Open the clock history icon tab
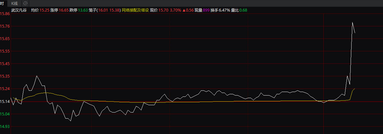This screenshot has width=383, height=134. coord(25,4)
